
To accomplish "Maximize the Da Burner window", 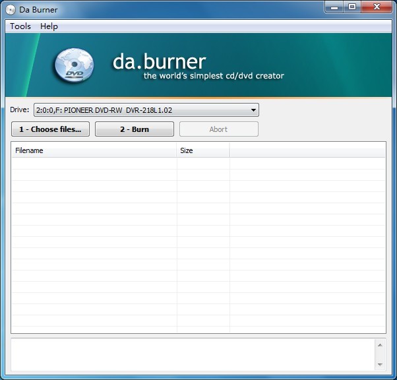I will pyautogui.click(x=352, y=7).
